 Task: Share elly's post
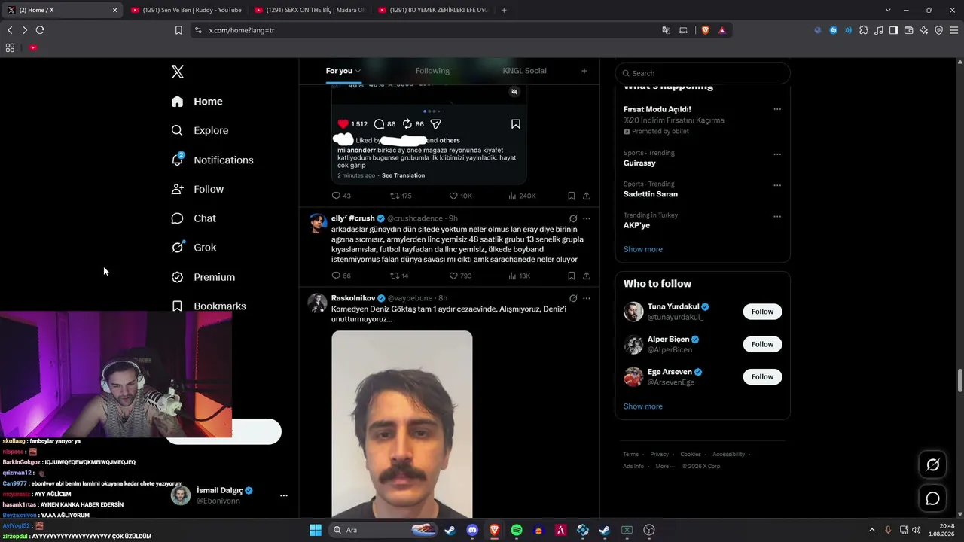[587, 276]
